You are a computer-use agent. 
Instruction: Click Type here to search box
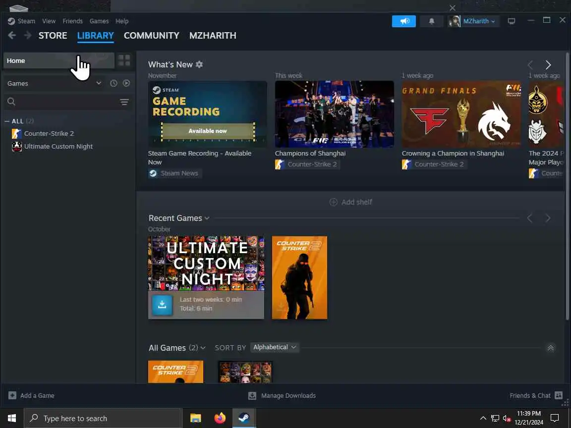coord(103,418)
